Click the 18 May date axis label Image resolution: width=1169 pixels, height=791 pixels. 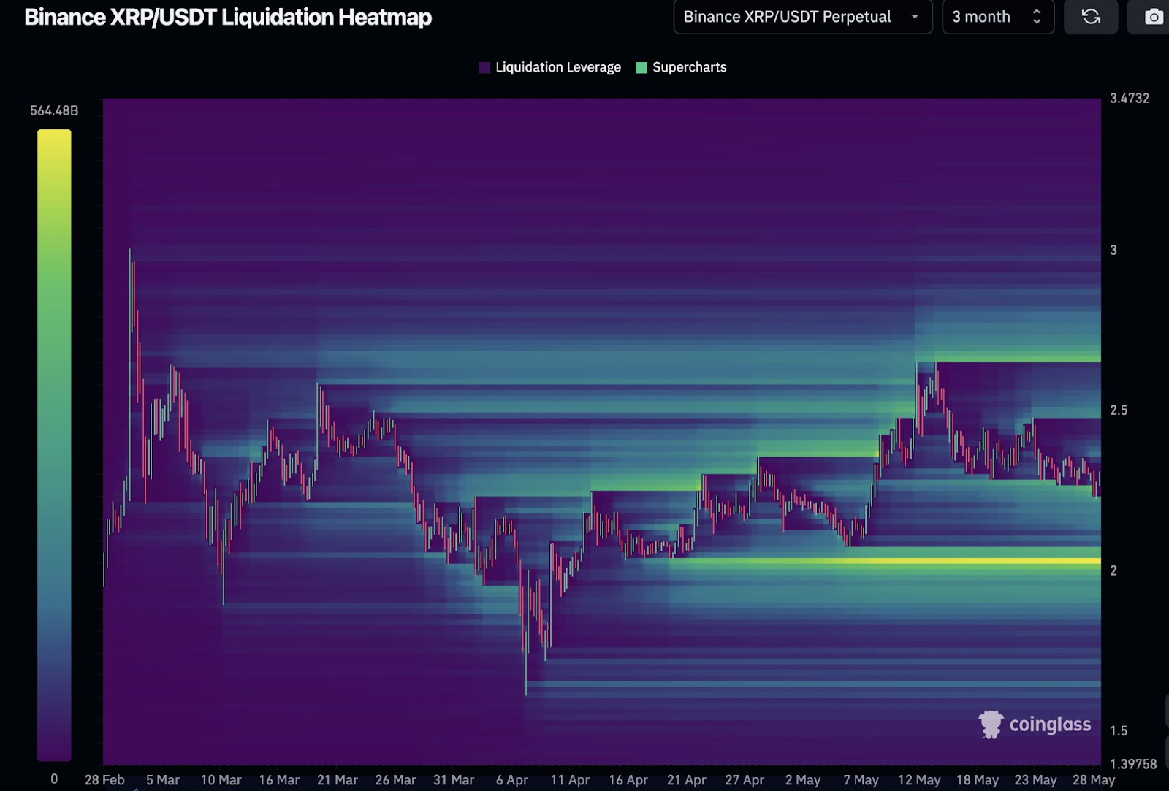(x=977, y=780)
